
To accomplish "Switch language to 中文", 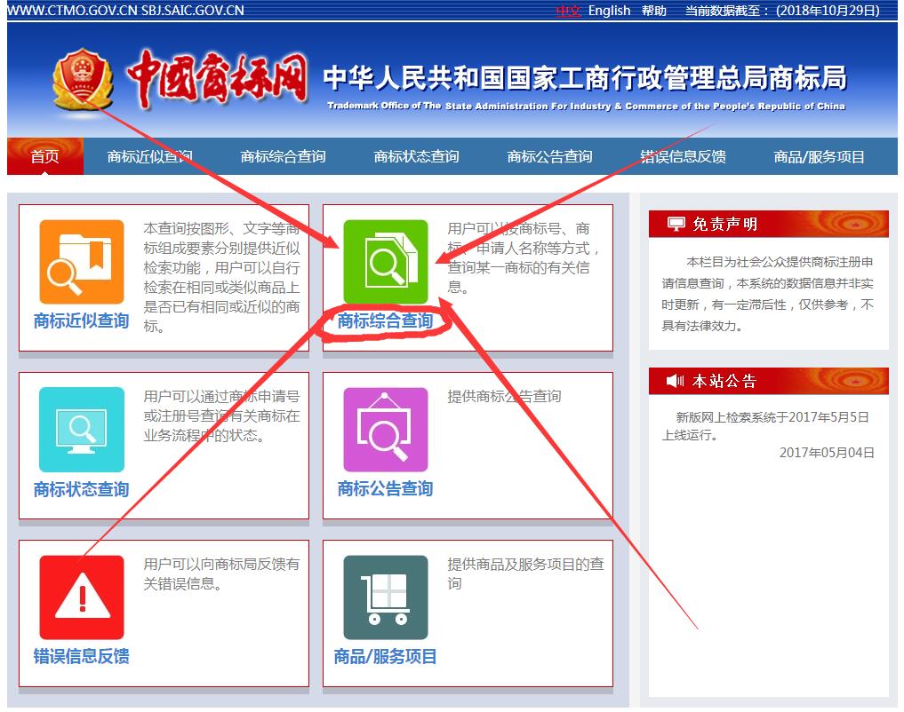I will pyautogui.click(x=569, y=11).
